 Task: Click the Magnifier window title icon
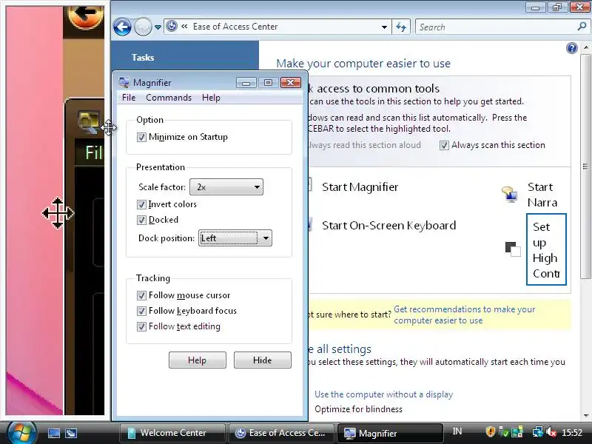click(124, 82)
